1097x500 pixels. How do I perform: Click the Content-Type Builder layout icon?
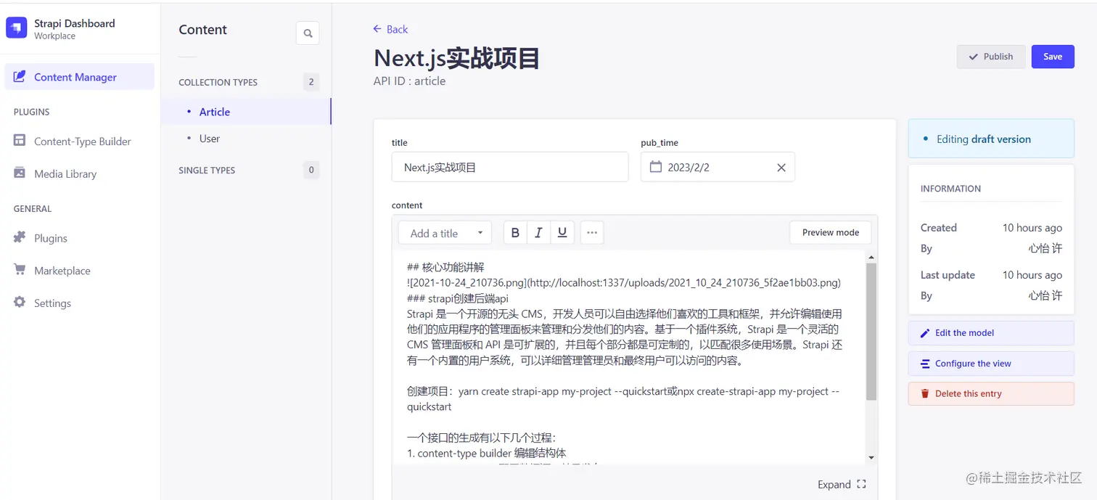[x=20, y=141]
